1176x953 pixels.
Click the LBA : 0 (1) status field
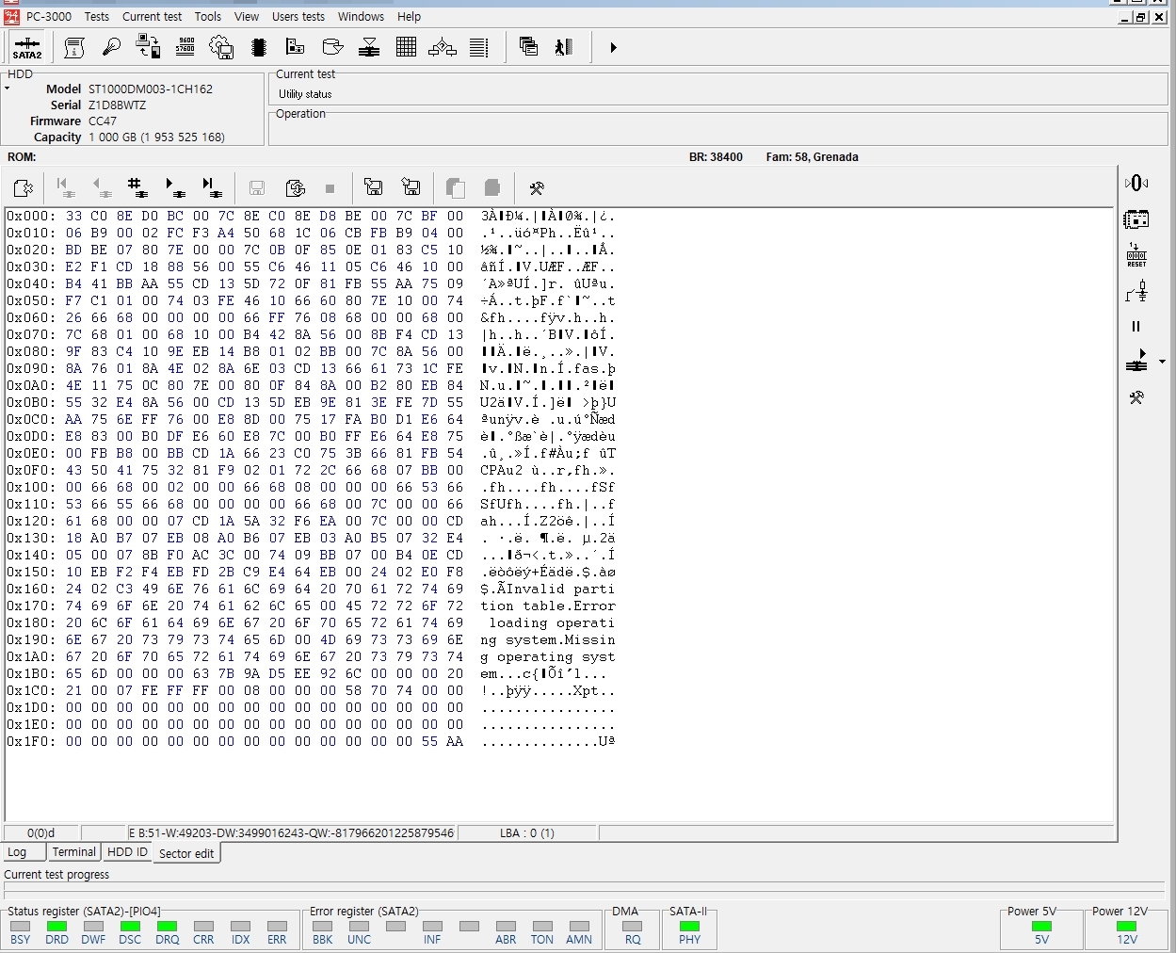coord(527,833)
